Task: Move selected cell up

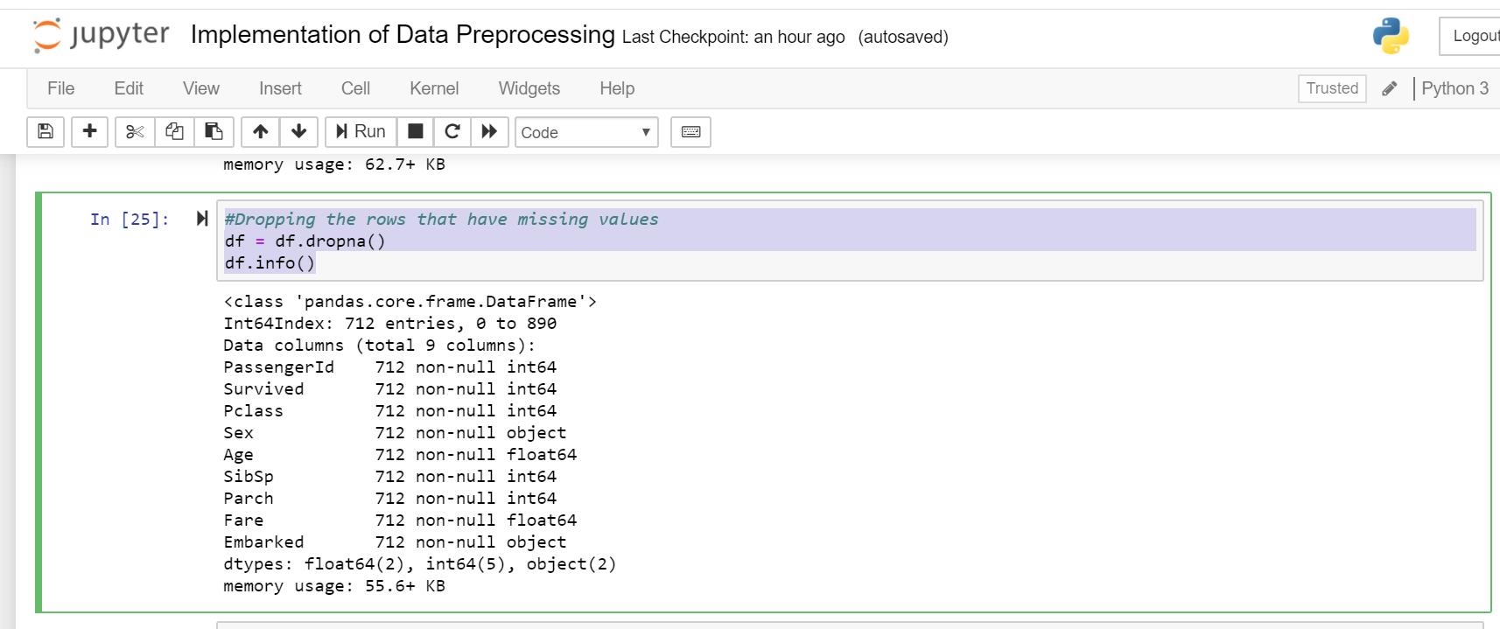Action: coord(260,132)
